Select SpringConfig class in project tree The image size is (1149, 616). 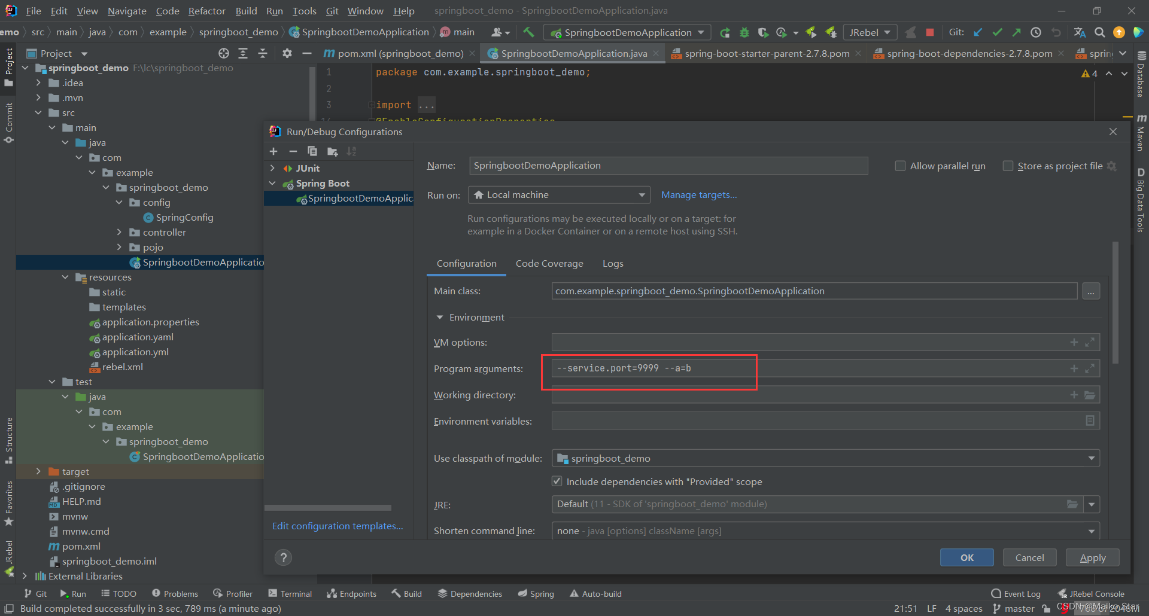(184, 217)
